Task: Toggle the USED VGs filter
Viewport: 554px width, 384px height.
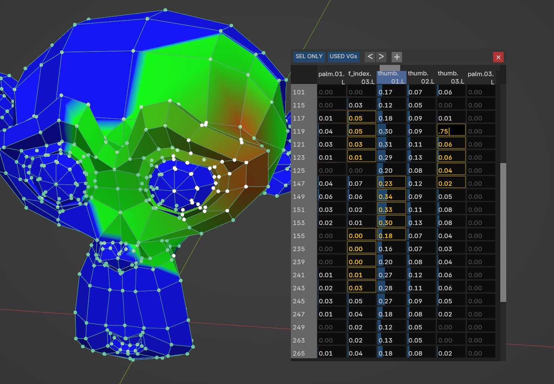Action: (343, 57)
